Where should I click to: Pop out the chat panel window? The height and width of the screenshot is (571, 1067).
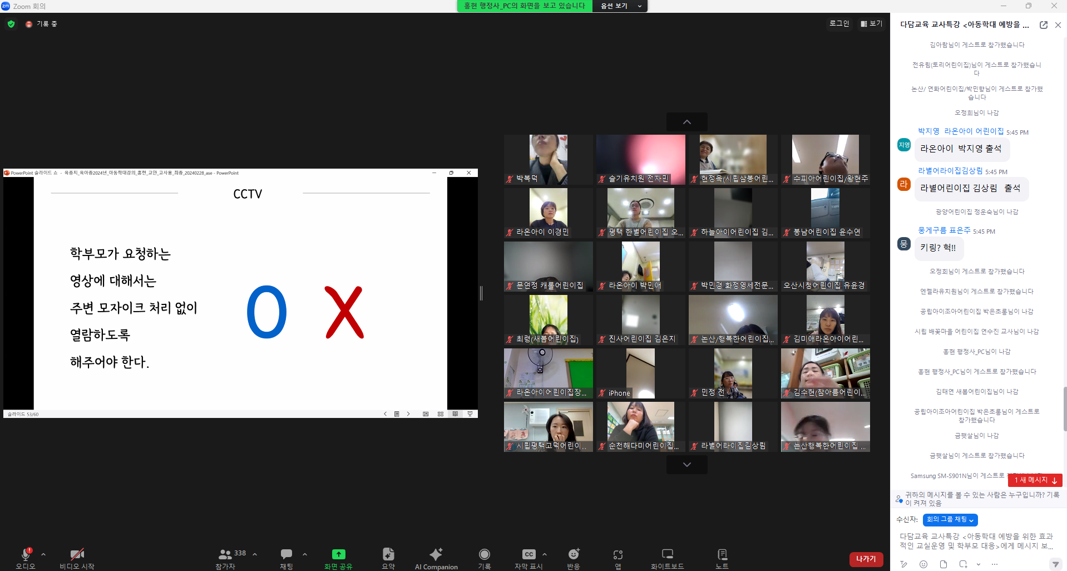(1044, 25)
